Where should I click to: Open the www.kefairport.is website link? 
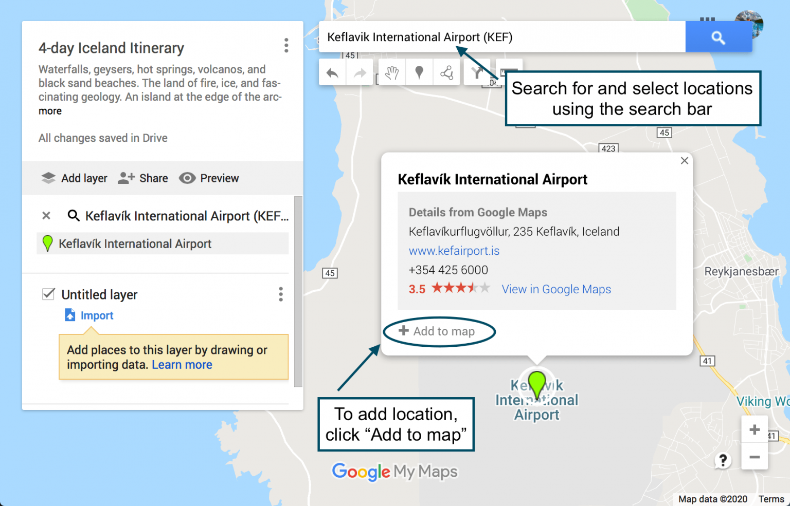(x=454, y=251)
